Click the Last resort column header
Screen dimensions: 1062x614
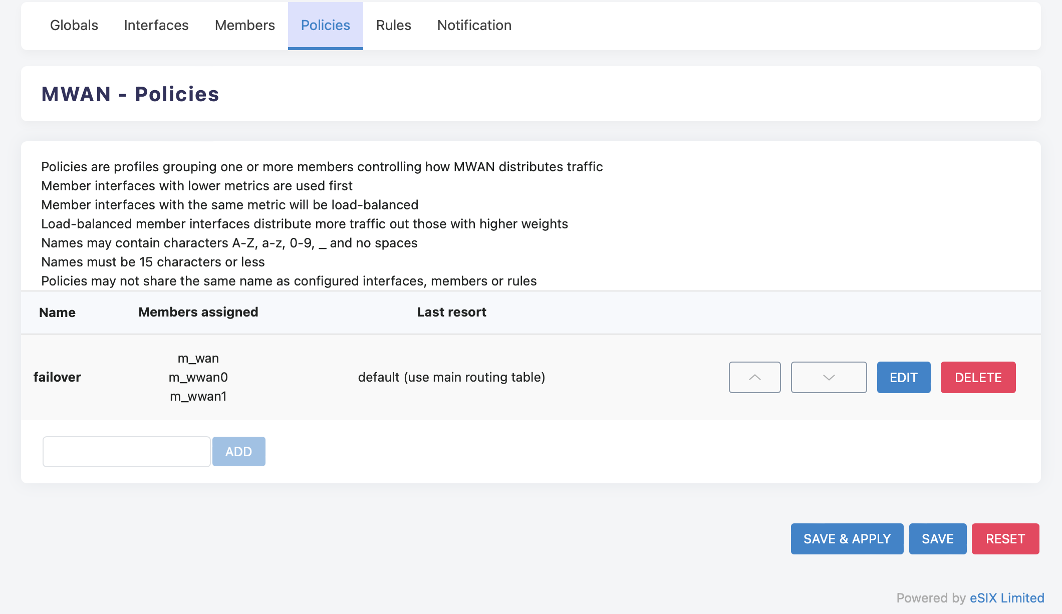[451, 312]
